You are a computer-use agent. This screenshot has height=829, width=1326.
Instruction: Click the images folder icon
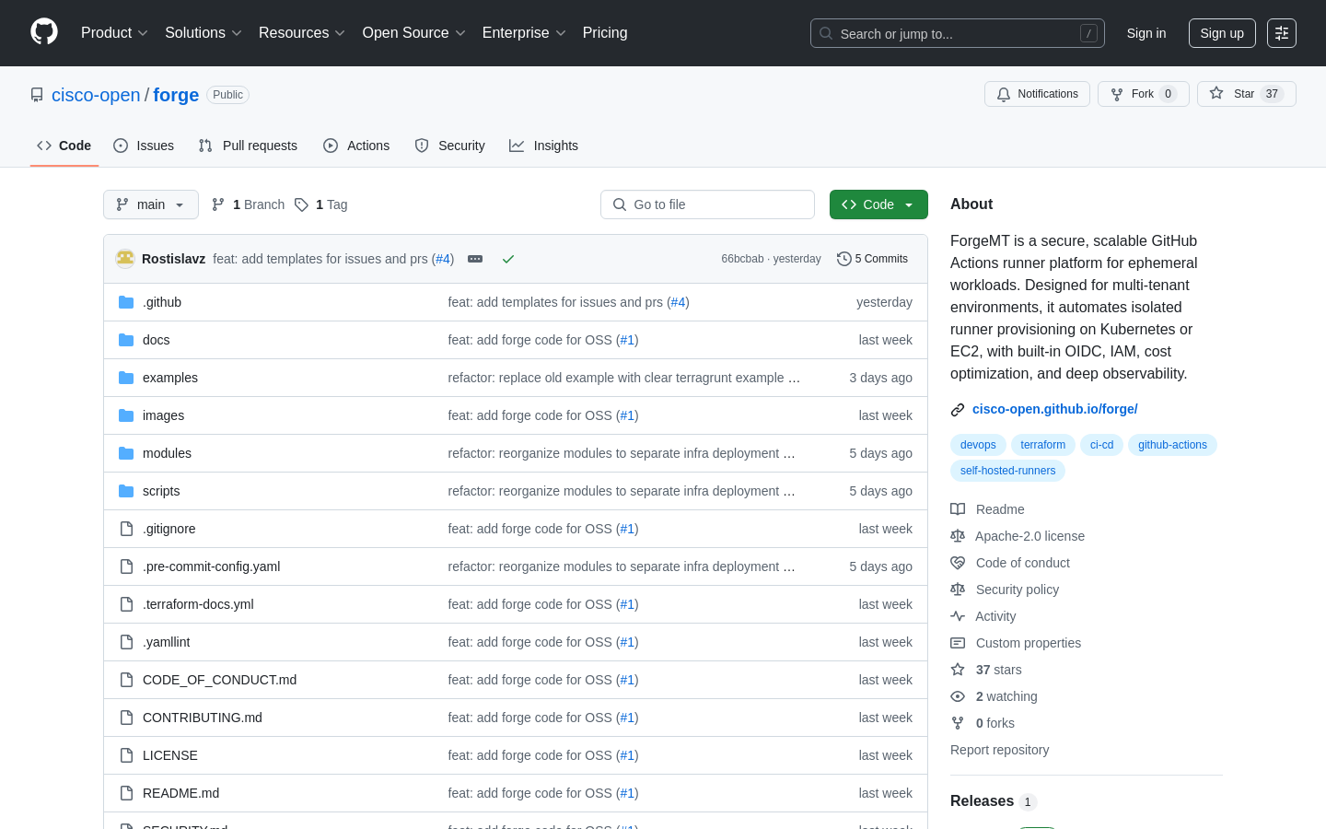pos(126,415)
